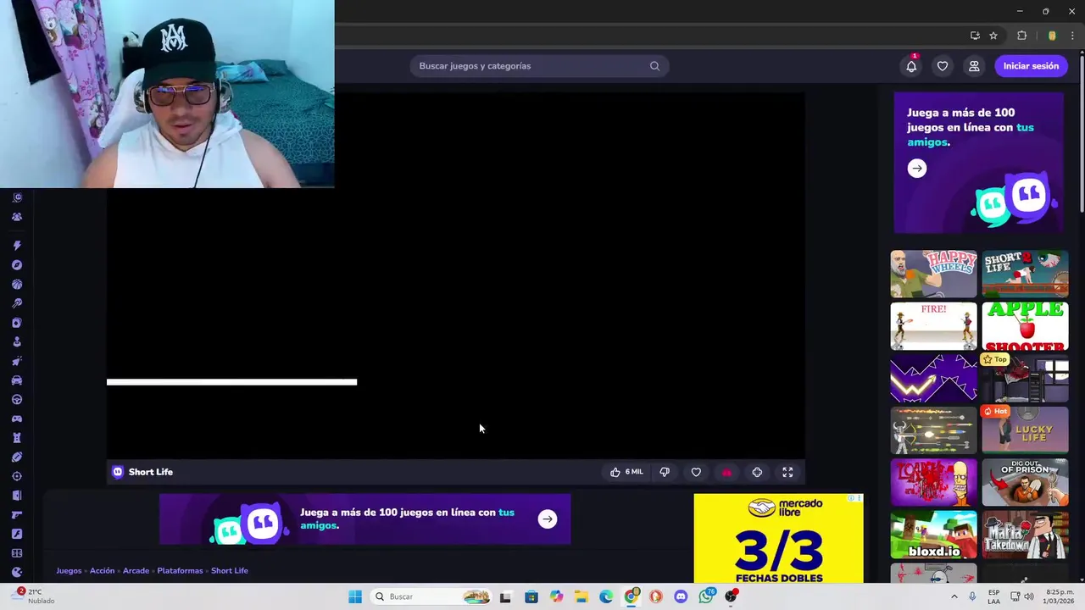The height and width of the screenshot is (610, 1085).
Task: Click the browser bookmark star icon
Action: (993, 36)
